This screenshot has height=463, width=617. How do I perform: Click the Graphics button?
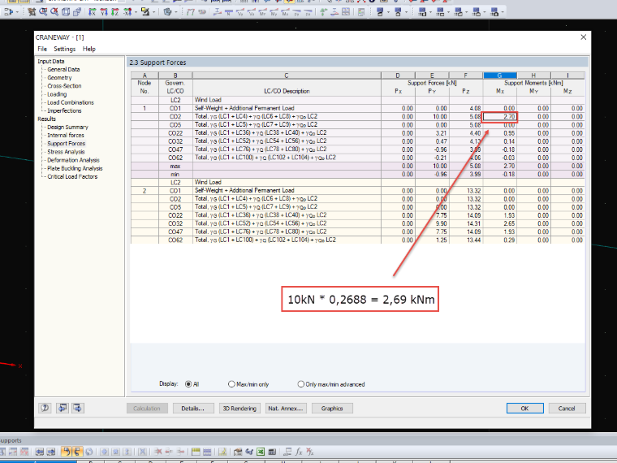tap(332, 409)
